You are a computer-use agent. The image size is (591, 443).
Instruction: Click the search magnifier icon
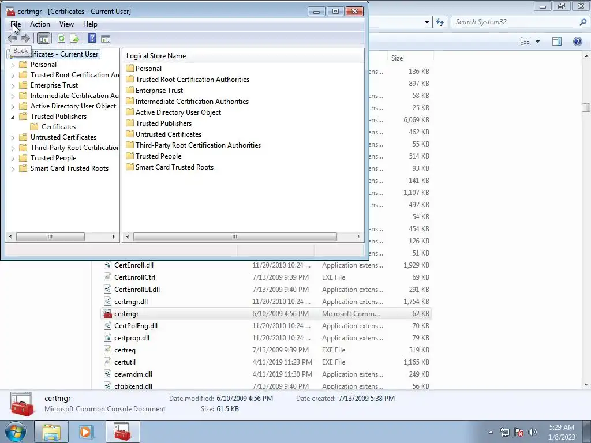coord(583,22)
